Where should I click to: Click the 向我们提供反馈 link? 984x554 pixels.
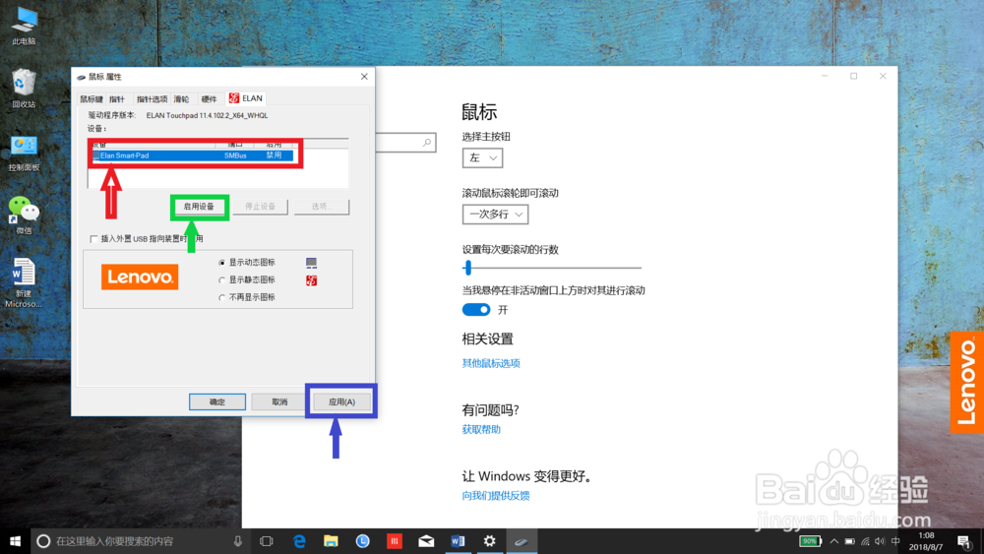pyautogui.click(x=496, y=496)
